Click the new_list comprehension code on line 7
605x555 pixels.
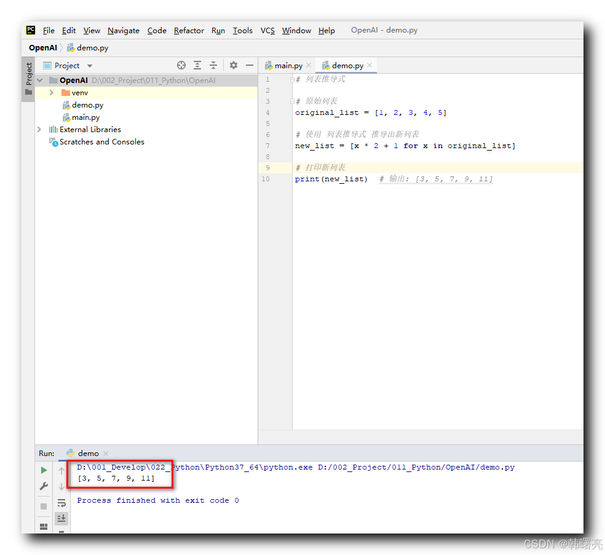[x=405, y=146]
